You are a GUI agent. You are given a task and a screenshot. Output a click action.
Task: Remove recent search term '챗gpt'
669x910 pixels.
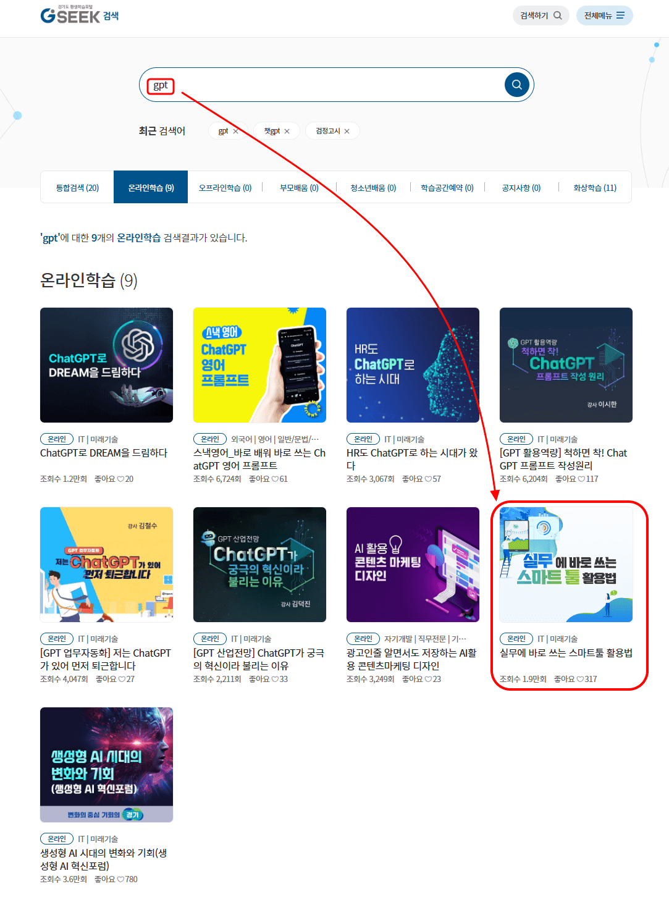[x=287, y=131]
